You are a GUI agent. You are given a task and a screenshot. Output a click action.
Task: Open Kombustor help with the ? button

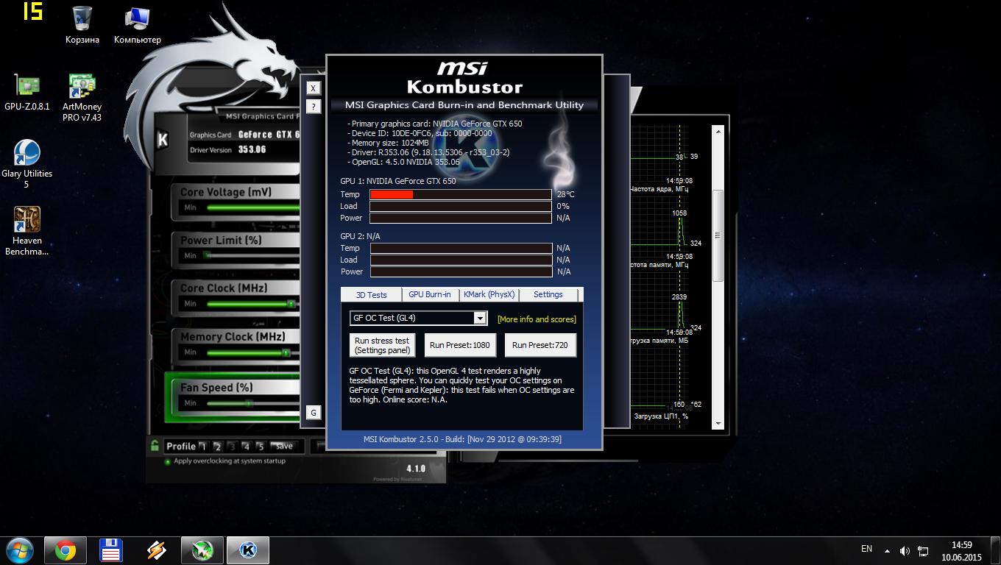(x=314, y=107)
